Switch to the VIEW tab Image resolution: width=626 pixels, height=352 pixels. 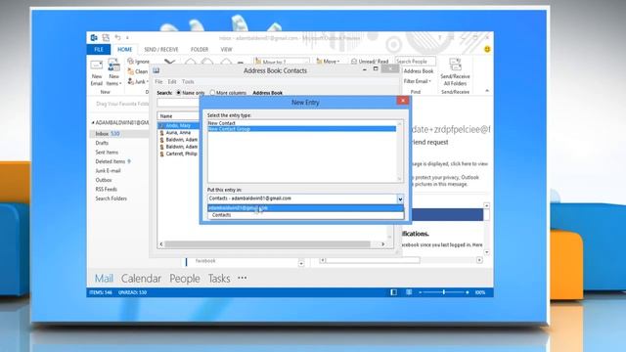226,50
